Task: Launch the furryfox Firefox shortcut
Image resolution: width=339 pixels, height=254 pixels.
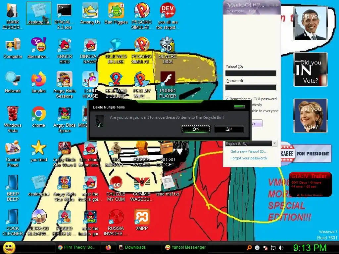Action: coord(39,82)
